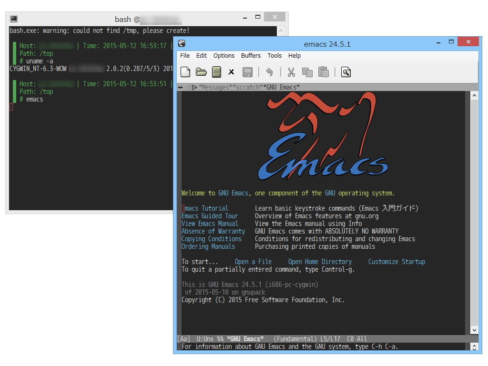Open Dired via the file cabinet icon

216,71
